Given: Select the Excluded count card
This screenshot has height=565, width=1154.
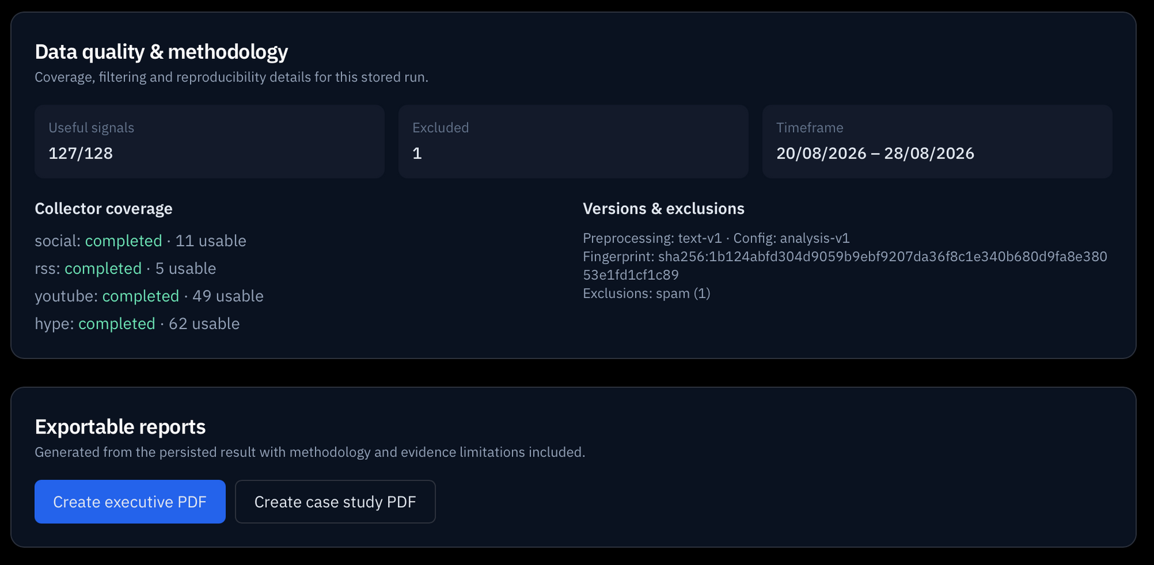Looking at the screenshot, I should click(573, 142).
